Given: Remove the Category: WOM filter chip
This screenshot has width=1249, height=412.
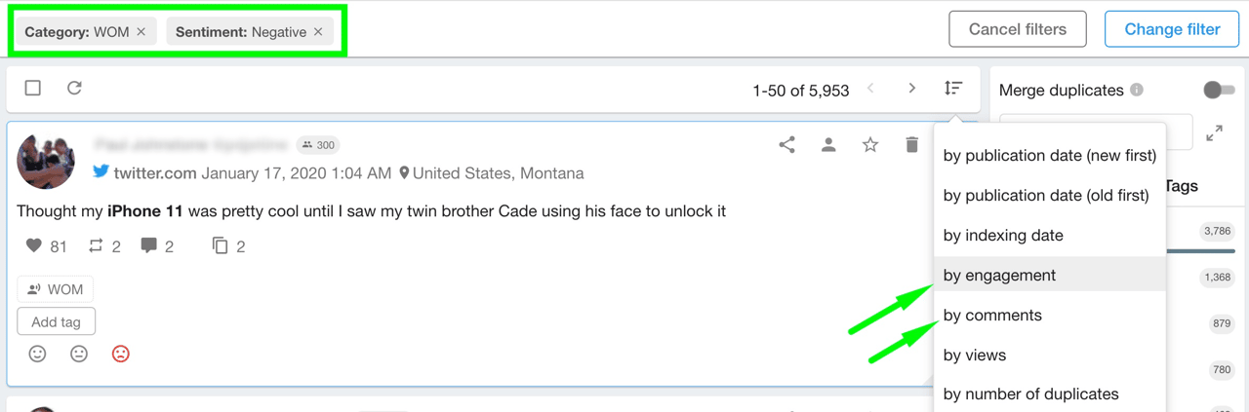Looking at the screenshot, I should (x=141, y=32).
